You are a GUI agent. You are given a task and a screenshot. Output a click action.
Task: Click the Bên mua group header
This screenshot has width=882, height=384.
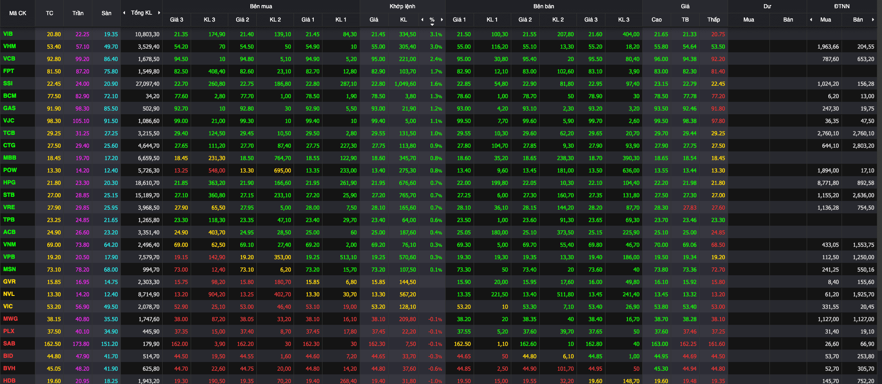[x=261, y=6]
